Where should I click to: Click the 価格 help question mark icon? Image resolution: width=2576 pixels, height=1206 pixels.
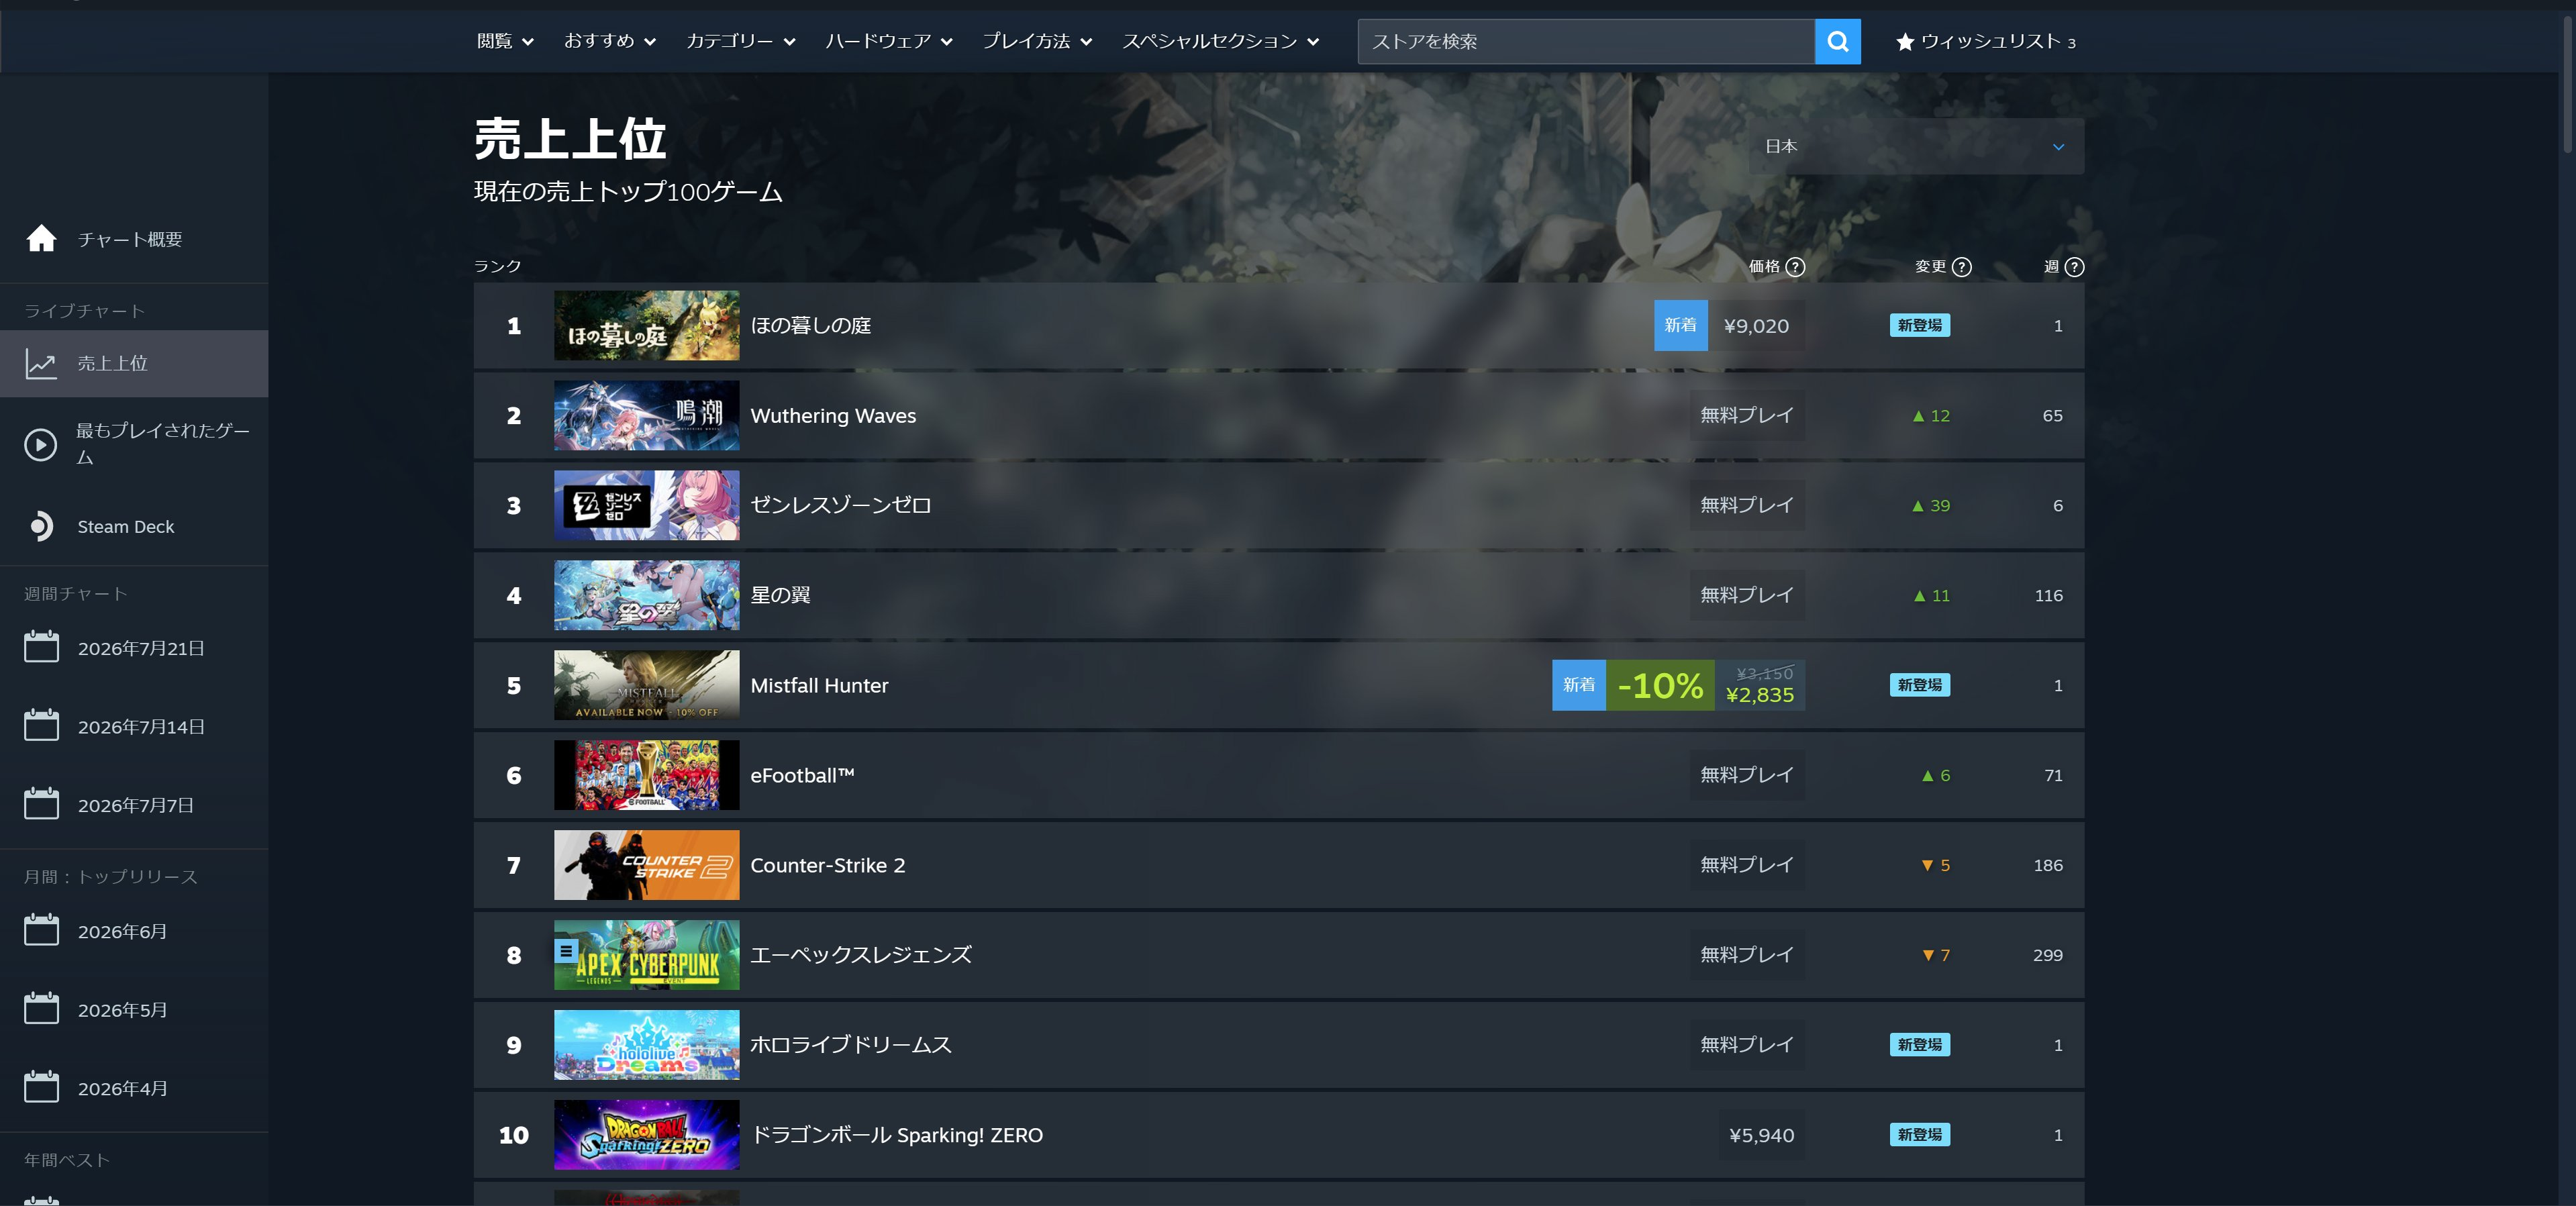[x=1795, y=267]
